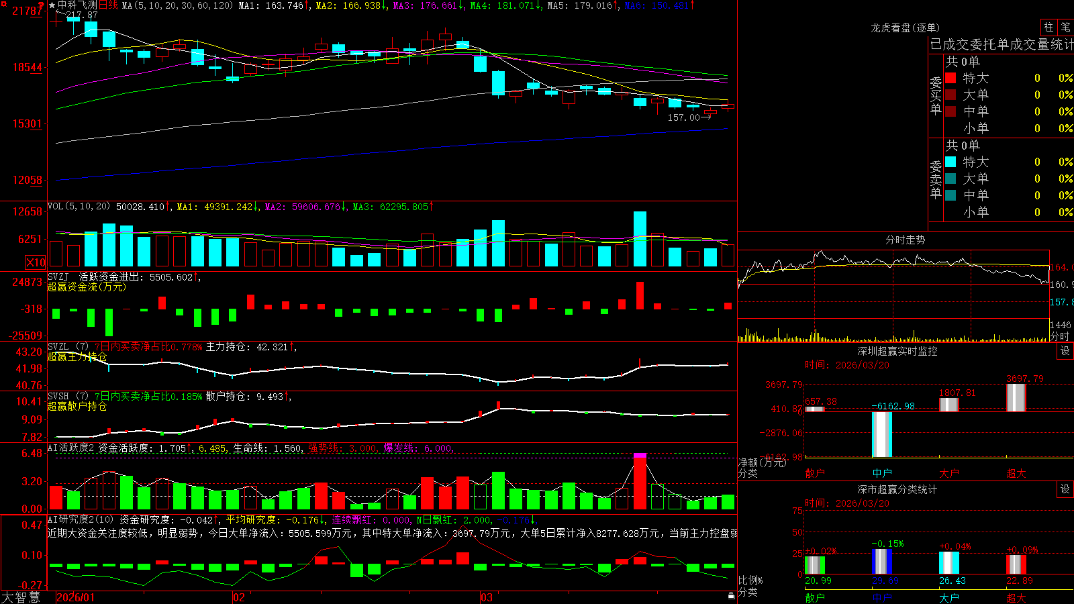Click the 超大 3697.79 bar
1074x604 pixels.
point(1016,397)
